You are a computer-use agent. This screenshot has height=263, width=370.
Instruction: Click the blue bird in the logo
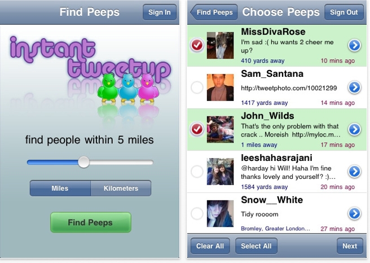(x=128, y=89)
